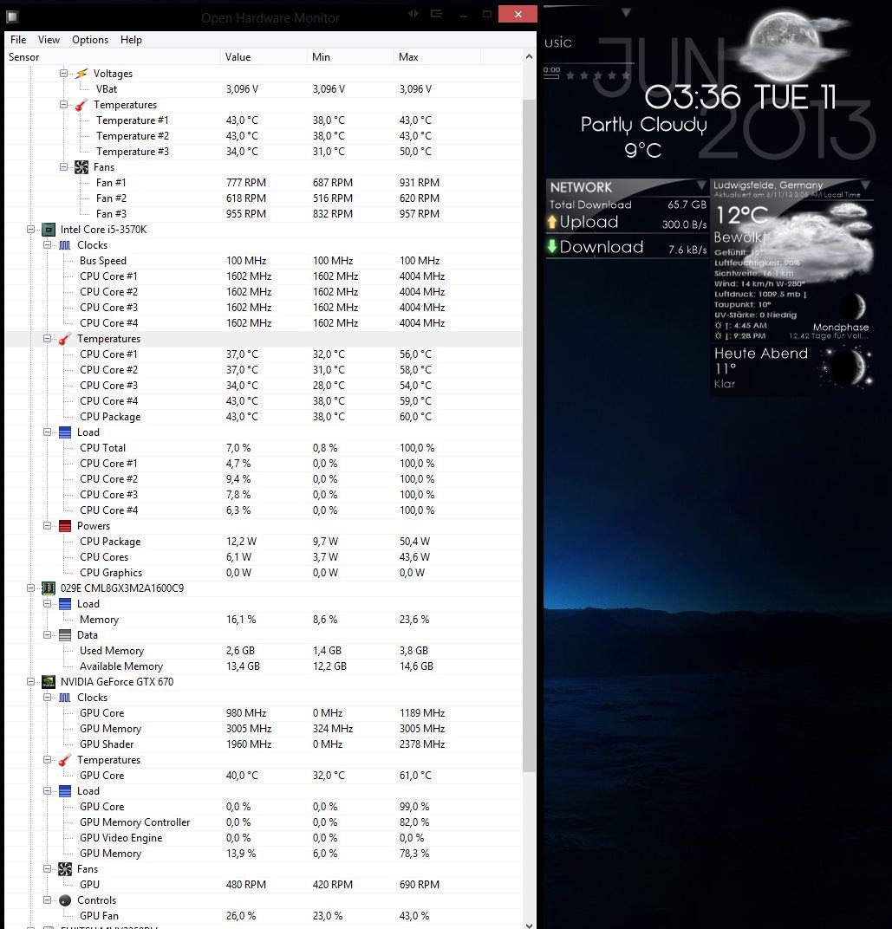
Task: Click the Fan #2 row
Action: point(264,198)
